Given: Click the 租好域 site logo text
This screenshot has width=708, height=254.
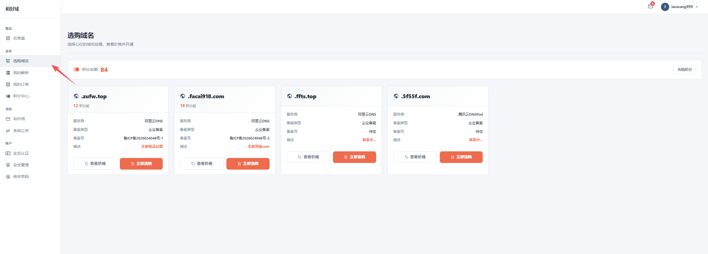Looking at the screenshot, I should pos(12,9).
